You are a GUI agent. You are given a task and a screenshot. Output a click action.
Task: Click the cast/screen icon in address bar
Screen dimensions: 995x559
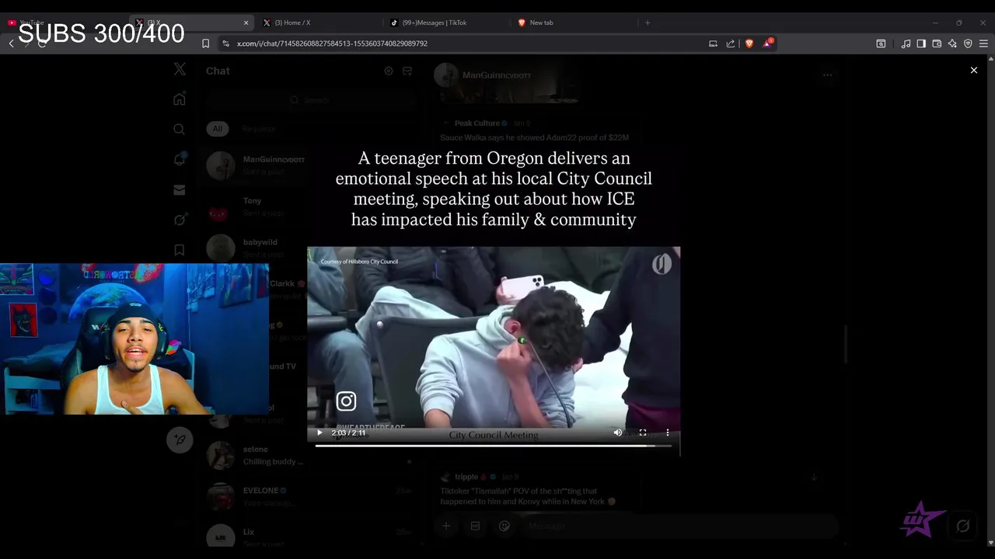tap(713, 43)
